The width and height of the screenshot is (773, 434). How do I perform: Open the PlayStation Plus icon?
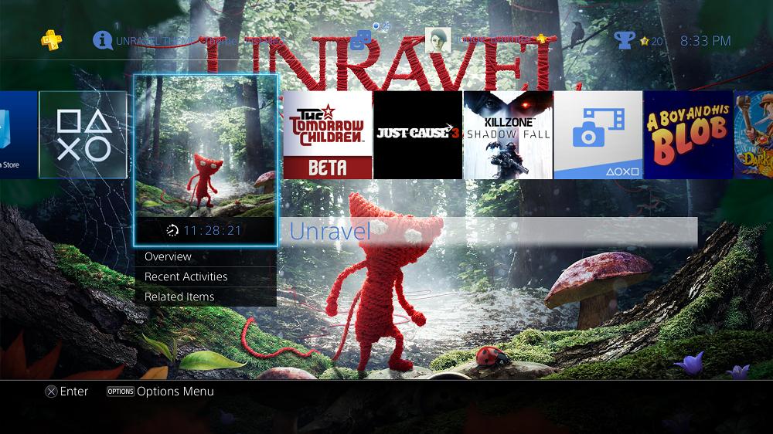coord(51,40)
